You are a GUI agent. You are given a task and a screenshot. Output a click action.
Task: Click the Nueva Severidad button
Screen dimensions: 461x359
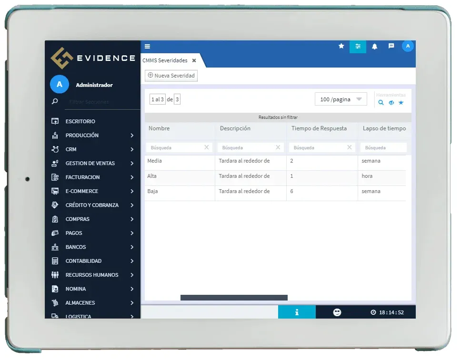tap(171, 76)
